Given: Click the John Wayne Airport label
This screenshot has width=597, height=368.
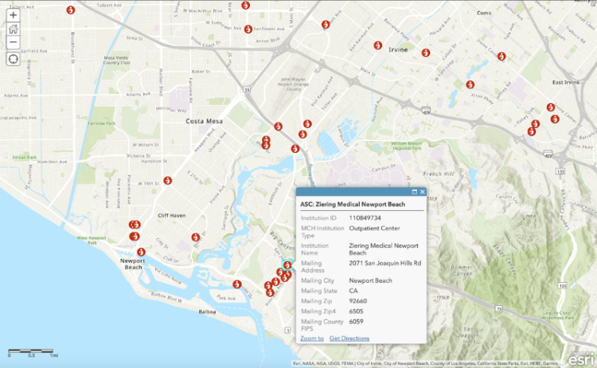Looking at the screenshot, I should [293, 84].
